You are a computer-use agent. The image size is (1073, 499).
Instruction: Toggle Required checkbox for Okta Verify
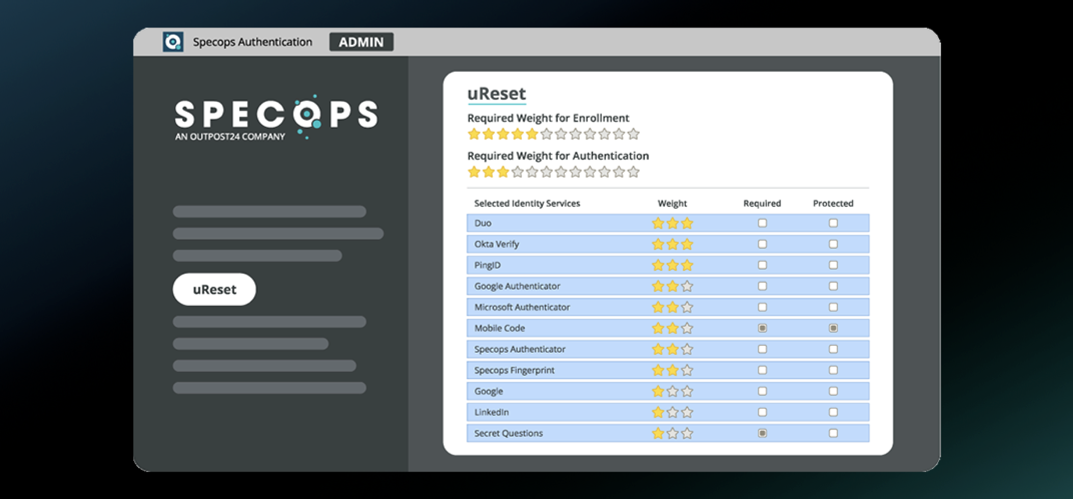(762, 244)
